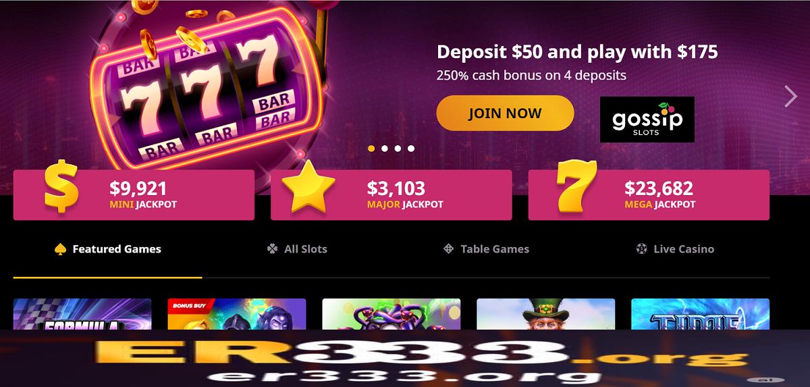Image resolution: width=810 pixels, height=387 pixels.
Task: Select the first carousel dot
Action: click(371, 148)
